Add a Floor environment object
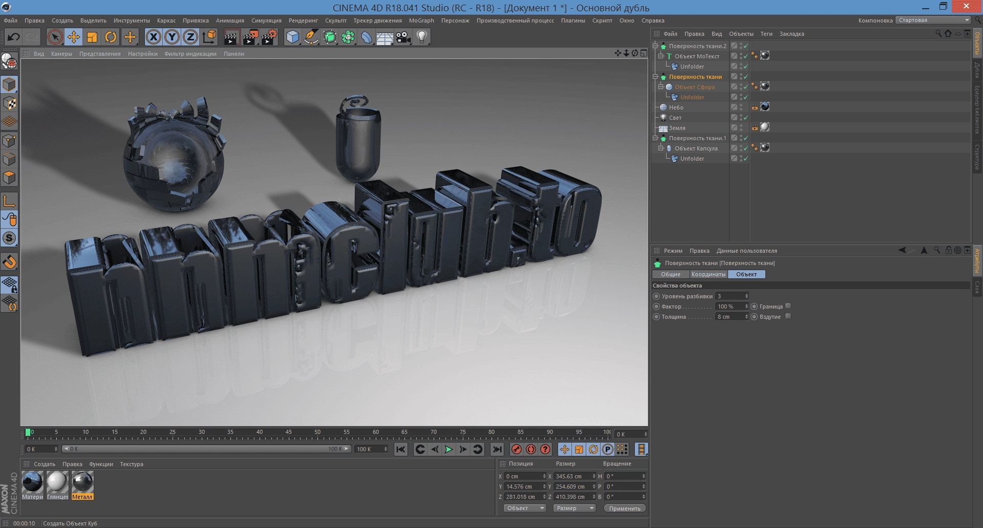 [x=385, y=37]
